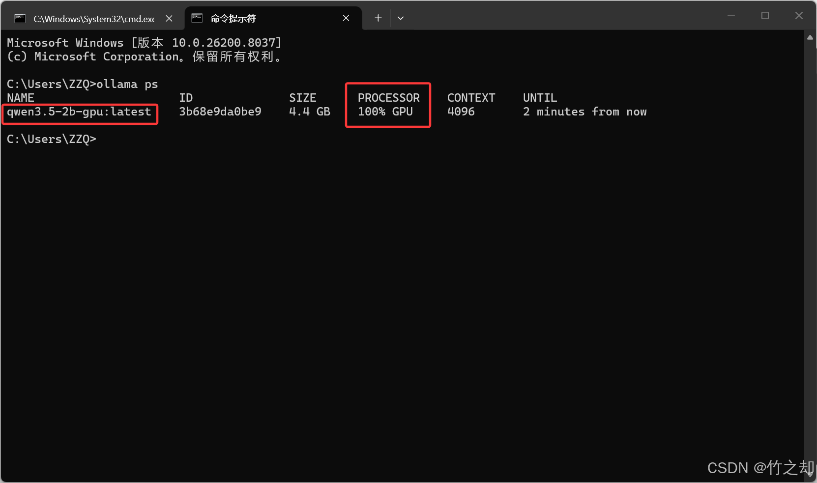The image size is (817, 483).
Task: Click the Microsoft Corporation copyright line
Action: [x=145, y=57]
